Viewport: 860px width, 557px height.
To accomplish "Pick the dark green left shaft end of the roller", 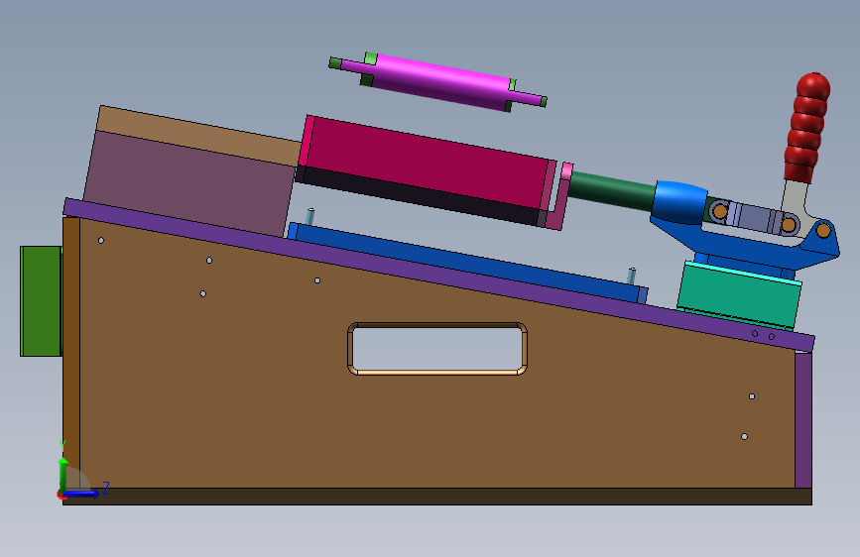I will (335, 63).
